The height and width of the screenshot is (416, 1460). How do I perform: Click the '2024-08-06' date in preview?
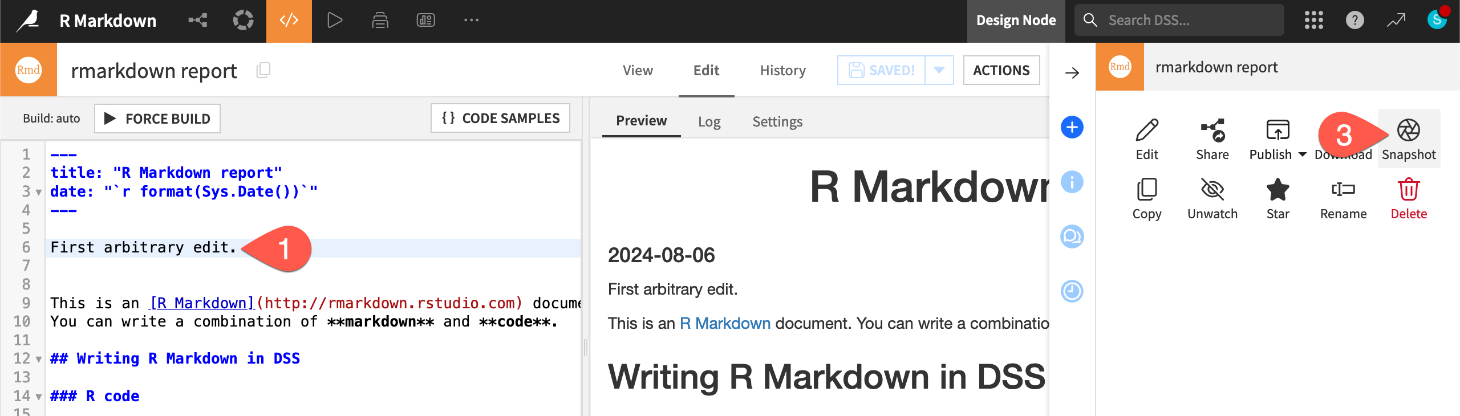pos(661,255)
